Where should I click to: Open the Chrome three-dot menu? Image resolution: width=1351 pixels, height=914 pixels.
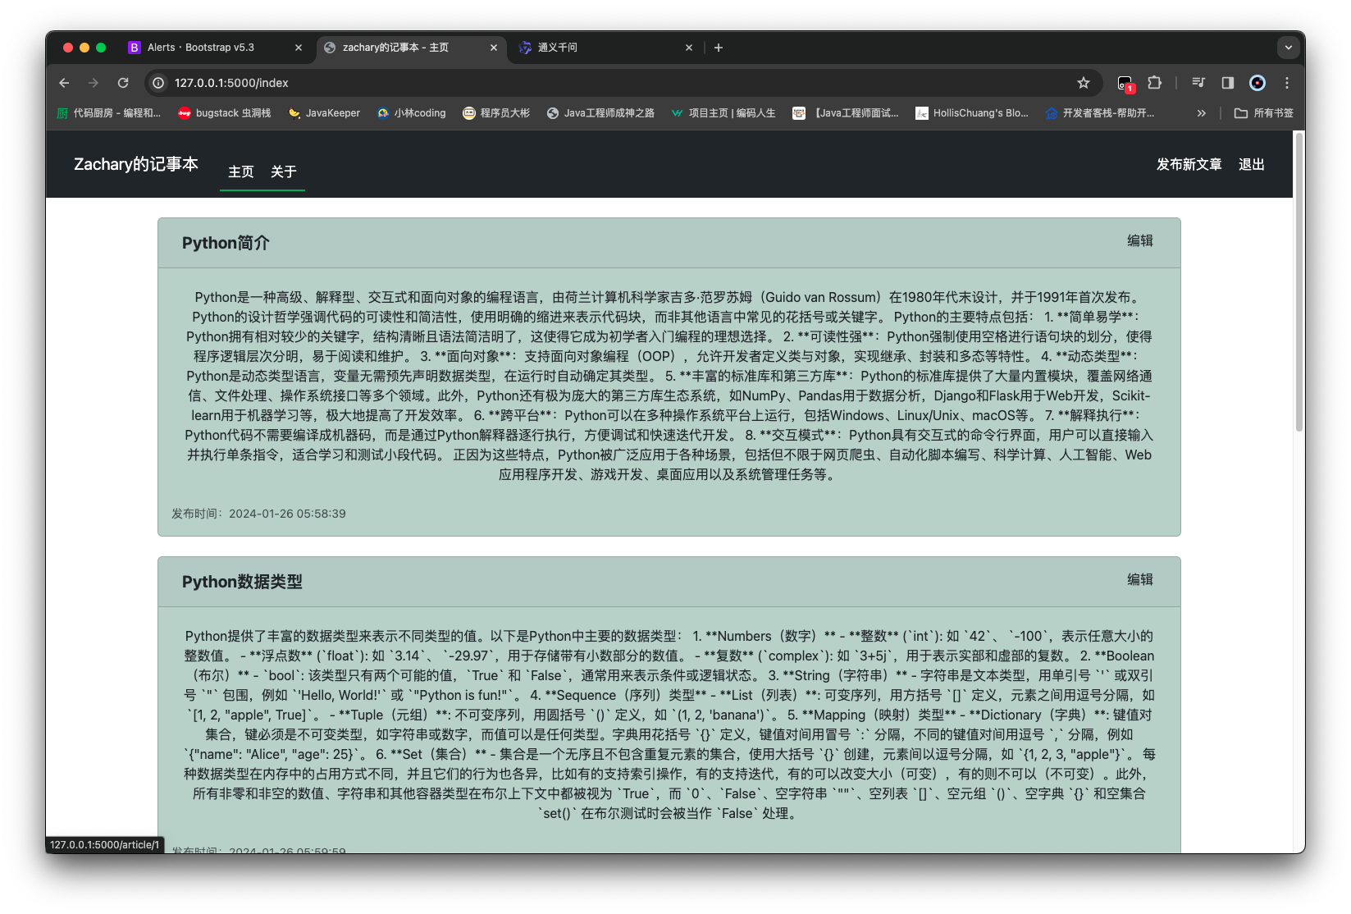[1287, 83]
